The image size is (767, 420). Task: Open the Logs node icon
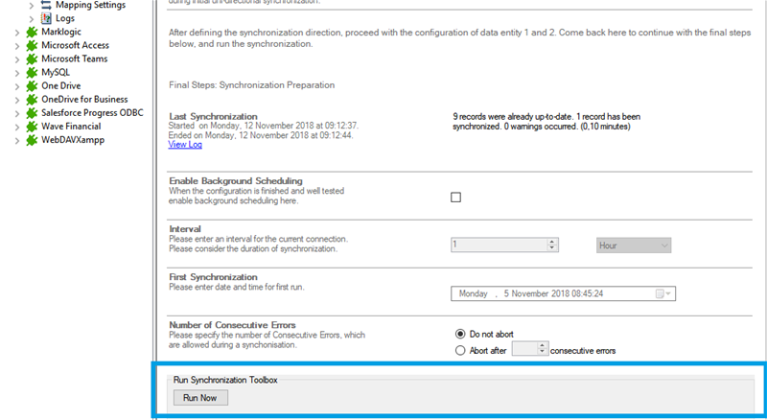pos(46,18)
